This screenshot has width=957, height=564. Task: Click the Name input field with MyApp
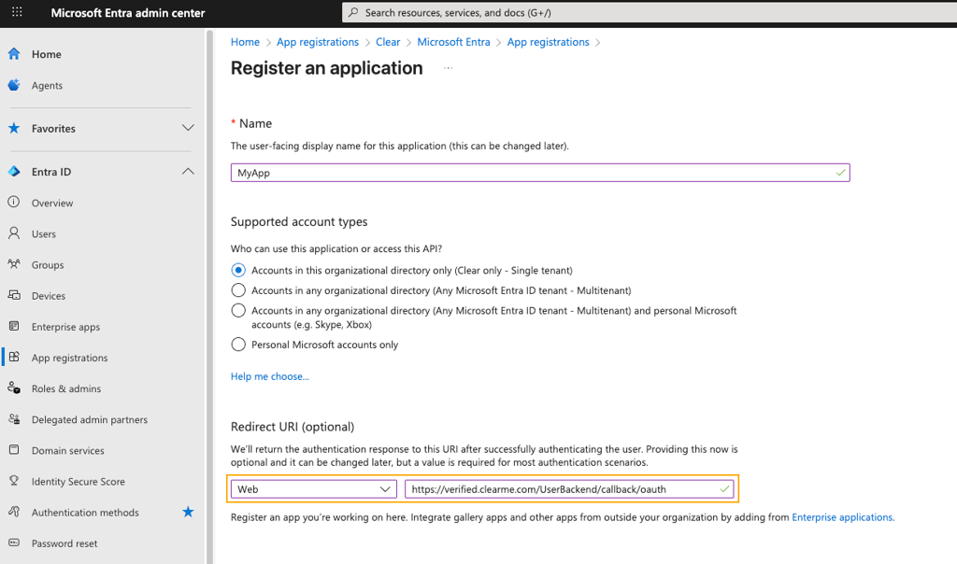540,173
